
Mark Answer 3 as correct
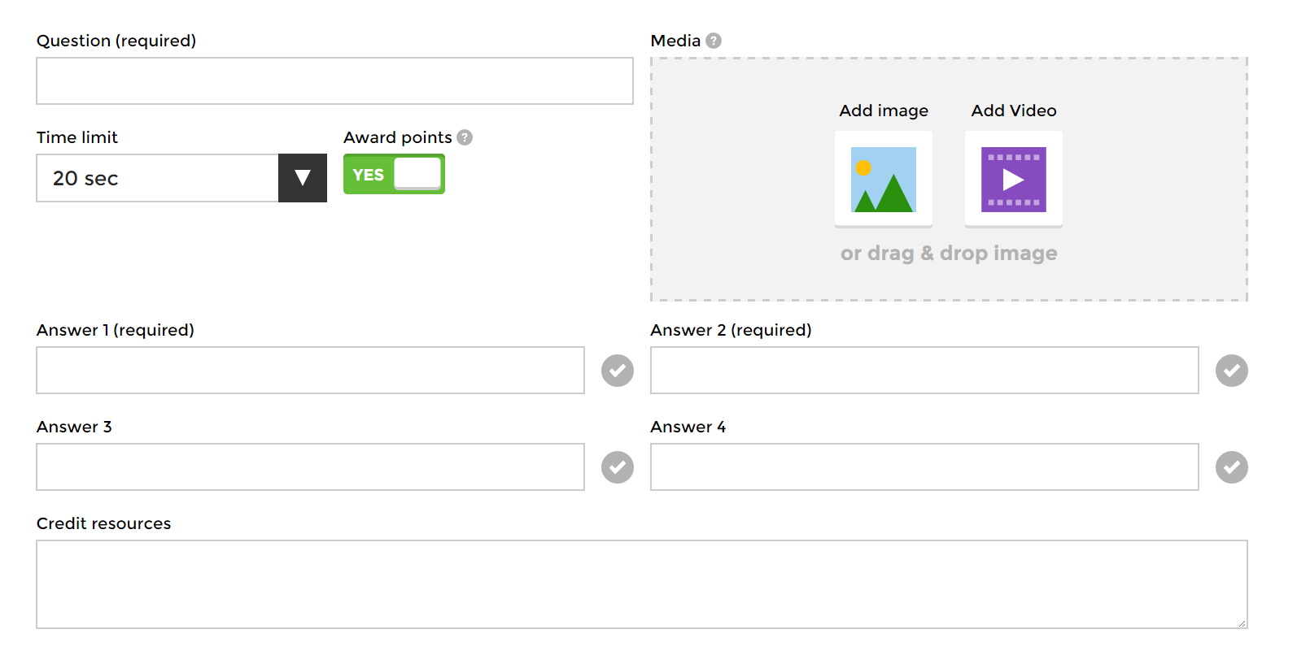point(618,467)
